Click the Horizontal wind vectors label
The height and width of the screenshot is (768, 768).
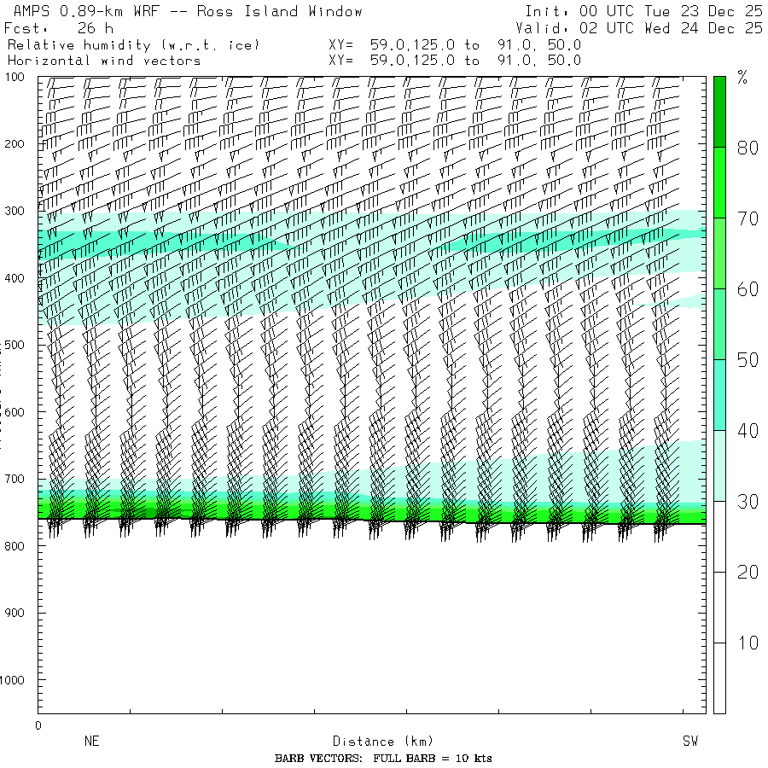[x=104, y=61]
